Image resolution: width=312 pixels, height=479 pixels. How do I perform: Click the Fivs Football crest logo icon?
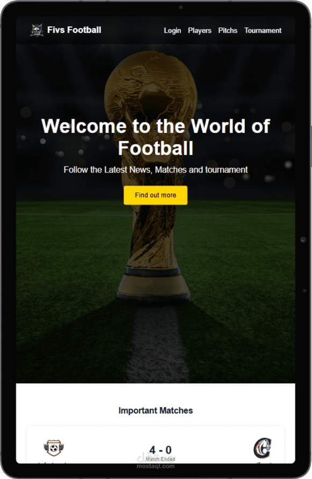(37, 30)
